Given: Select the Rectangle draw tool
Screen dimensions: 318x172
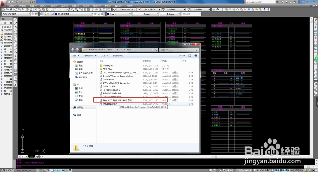Looking at the screenshot, I should coord(15,34).
